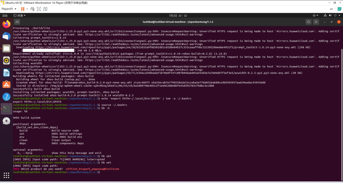Open the green notes icon in VMware toolbar
The height and width of the screenshot is (183, 343).
340,9
